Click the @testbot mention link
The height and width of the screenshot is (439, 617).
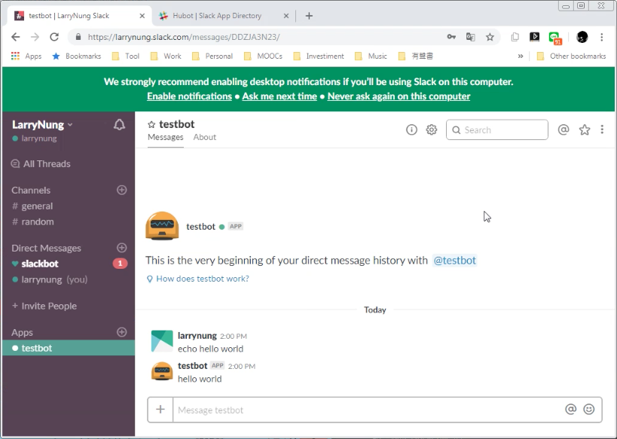454,261
